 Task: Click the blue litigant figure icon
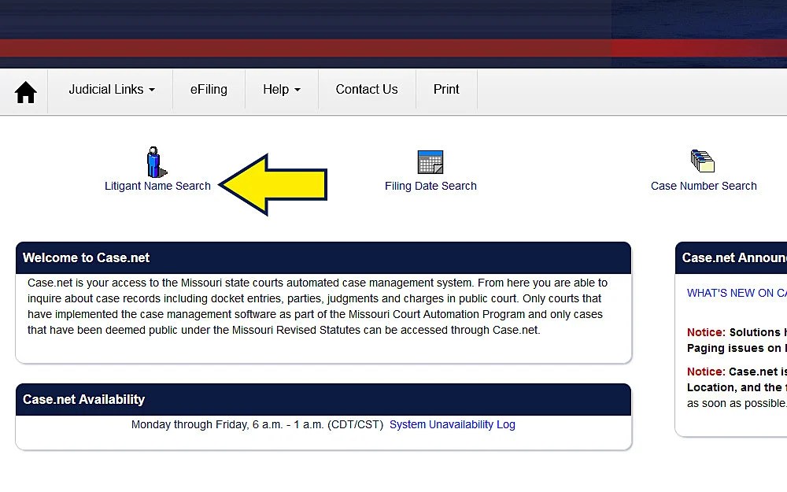tap(154, 163)
